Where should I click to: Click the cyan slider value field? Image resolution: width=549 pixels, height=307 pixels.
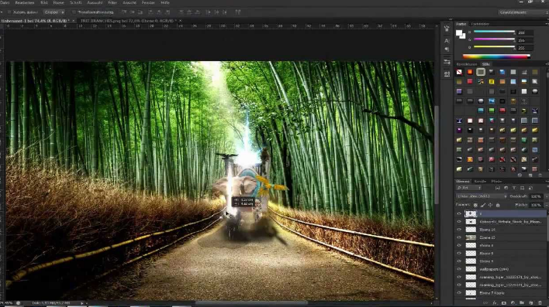(x=525, y=32)
